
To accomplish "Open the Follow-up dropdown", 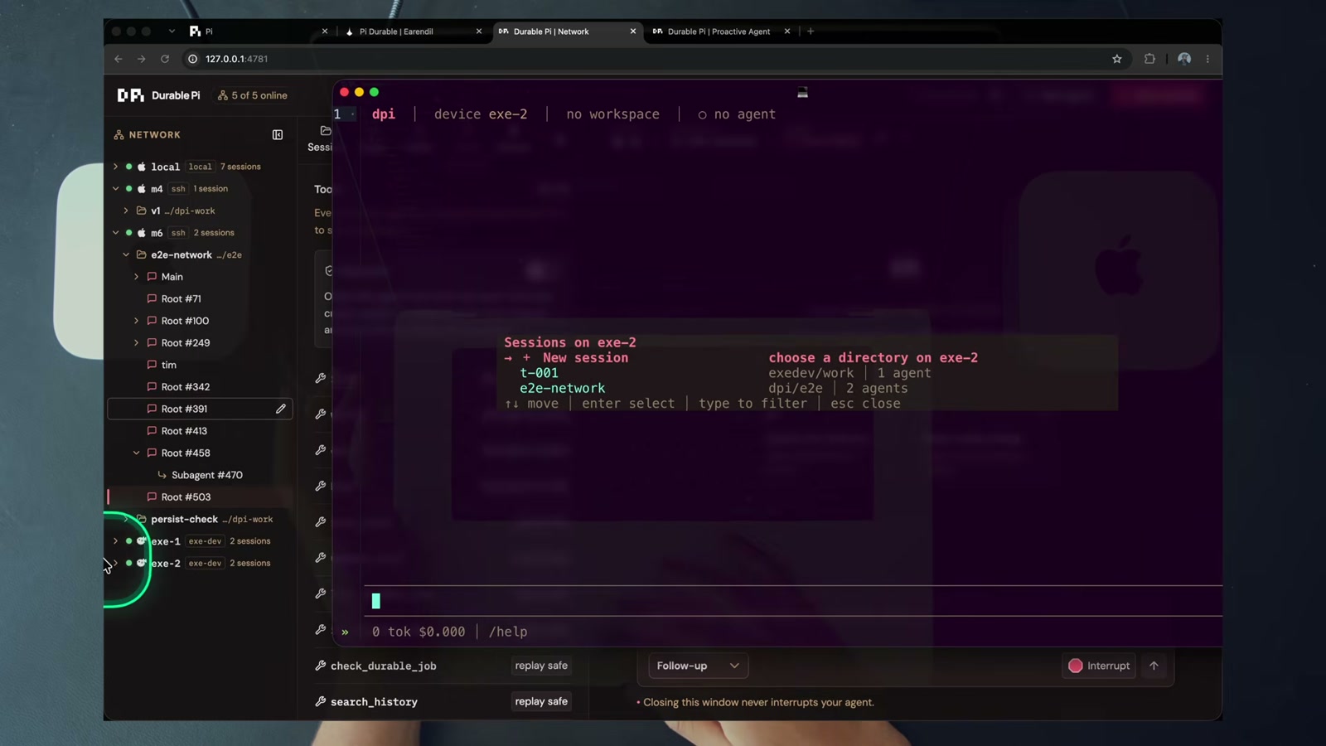I will click(698, 666).
